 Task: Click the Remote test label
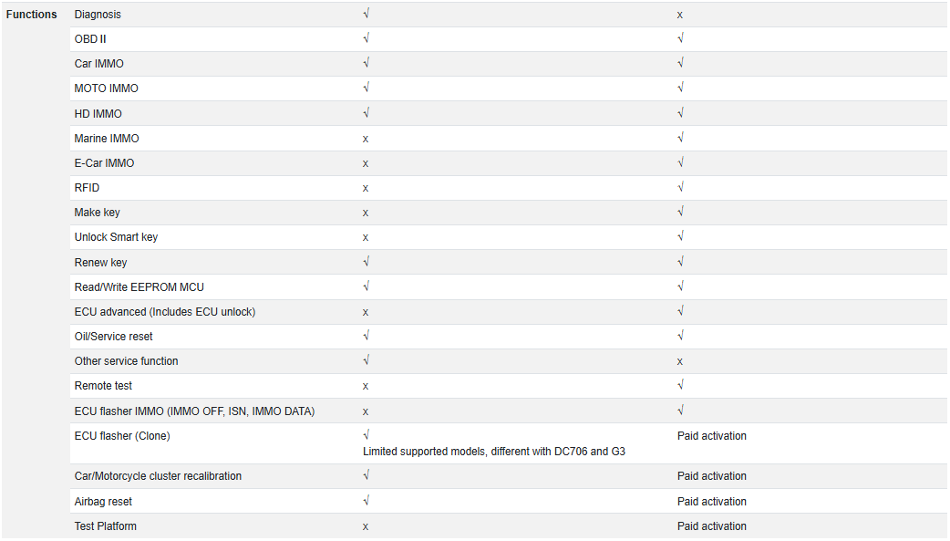coord(103,386)
